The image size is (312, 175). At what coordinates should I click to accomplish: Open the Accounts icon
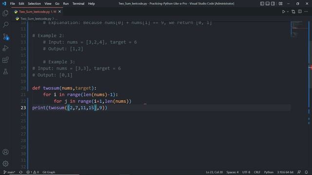tap(5, 152)
